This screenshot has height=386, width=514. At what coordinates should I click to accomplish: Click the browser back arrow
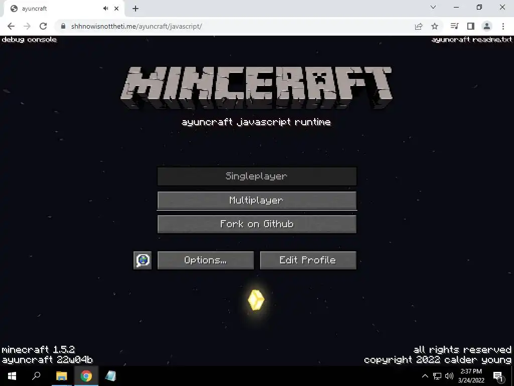[x=11, y=26]
